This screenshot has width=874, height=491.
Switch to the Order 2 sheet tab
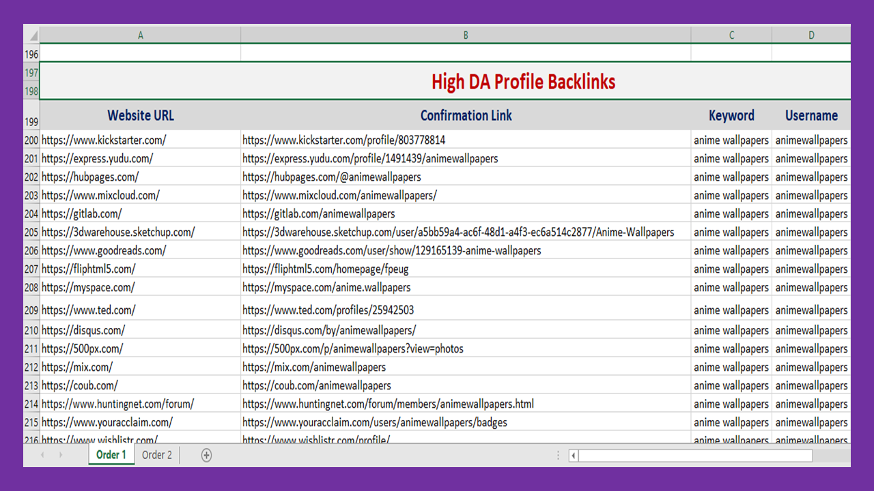click(157, 455)
